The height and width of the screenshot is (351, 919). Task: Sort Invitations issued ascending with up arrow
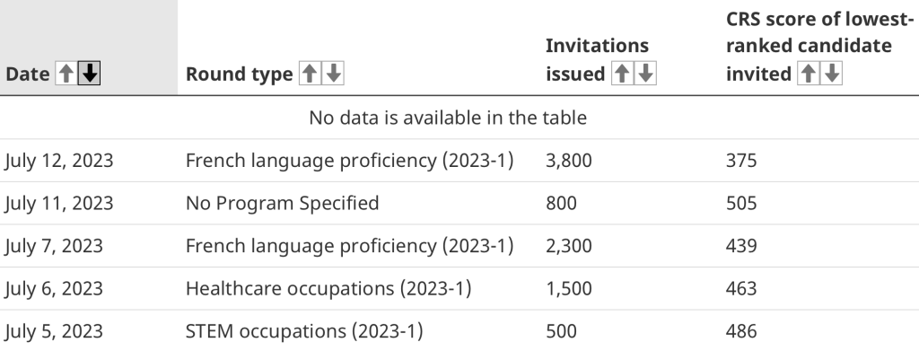[x=622, y=74]
